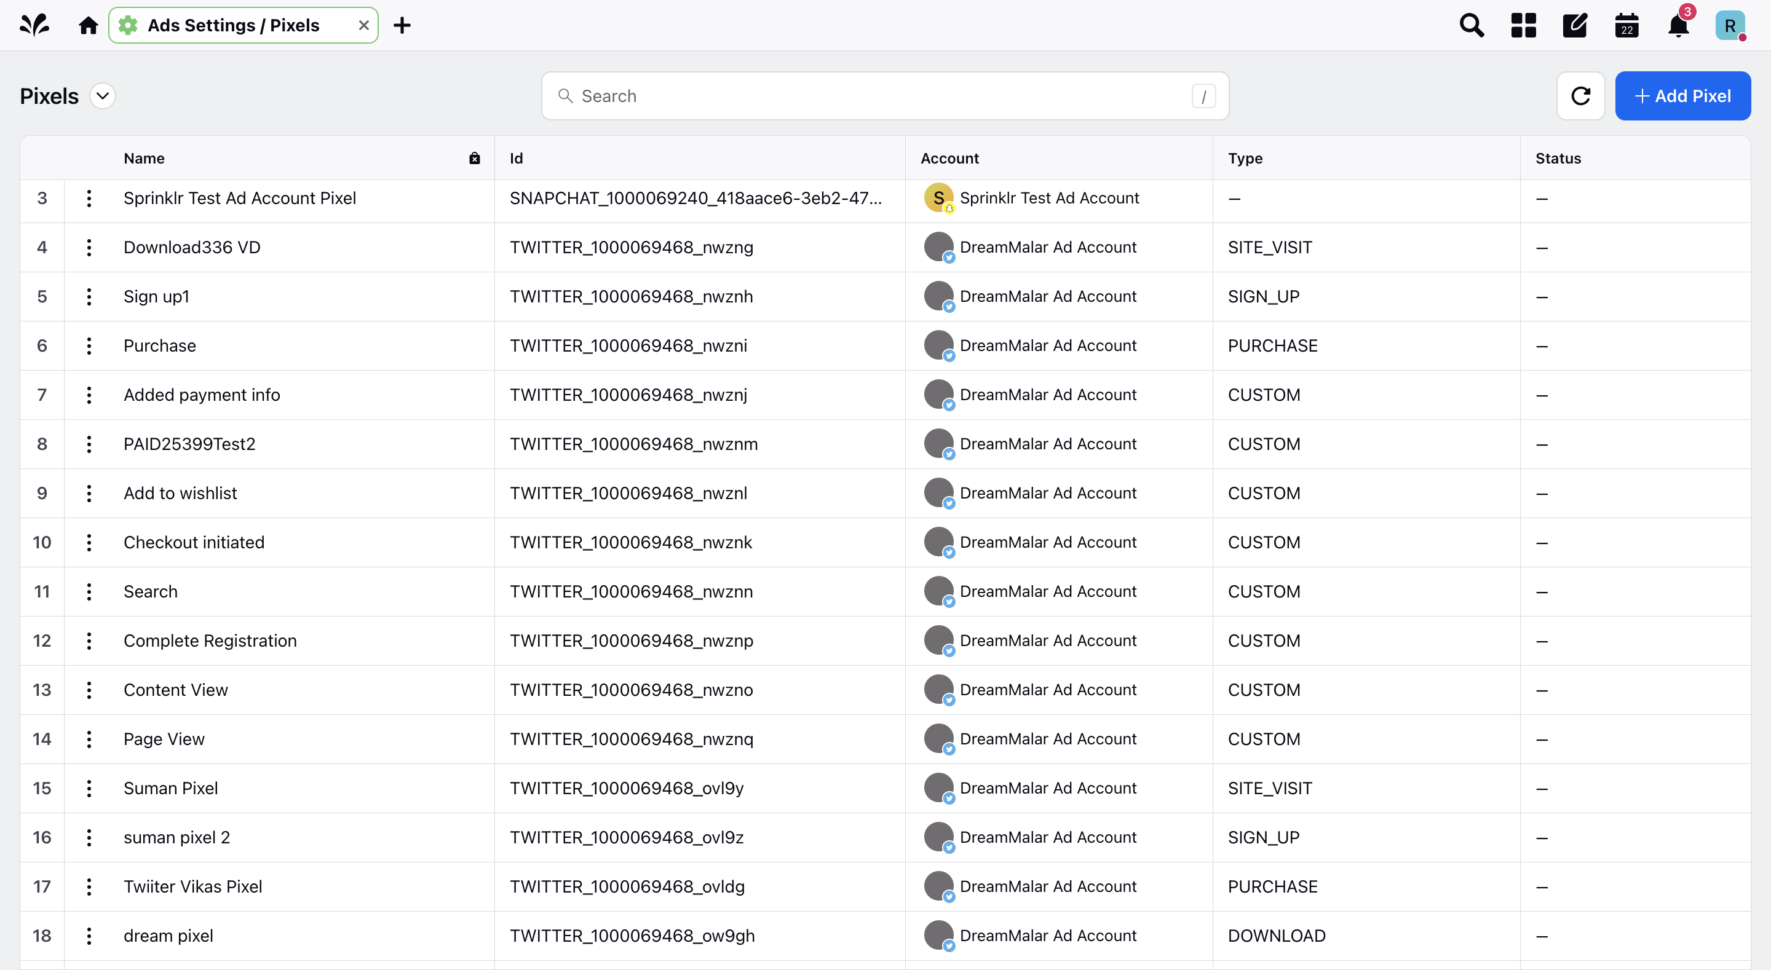Click the DreamMalar Ad Account for row 4
This screenshot has height=970, width=1771.
coord(1049,246)
